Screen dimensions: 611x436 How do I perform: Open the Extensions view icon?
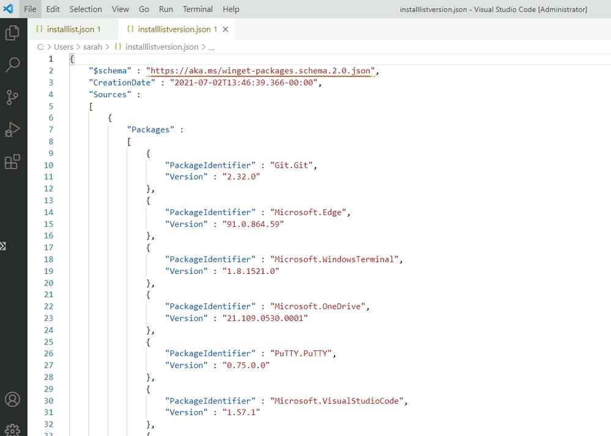click(x=12, y=162)
